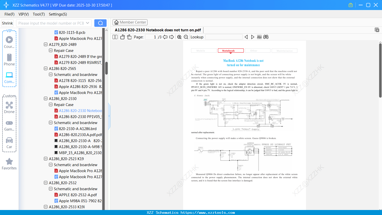This screenshot has height=215, width=382.
Task: Zoom in on the PDF
Action: tap(179, 37)
